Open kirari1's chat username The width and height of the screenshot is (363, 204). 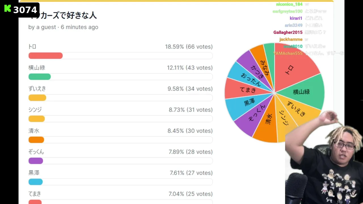pos(296,18)
